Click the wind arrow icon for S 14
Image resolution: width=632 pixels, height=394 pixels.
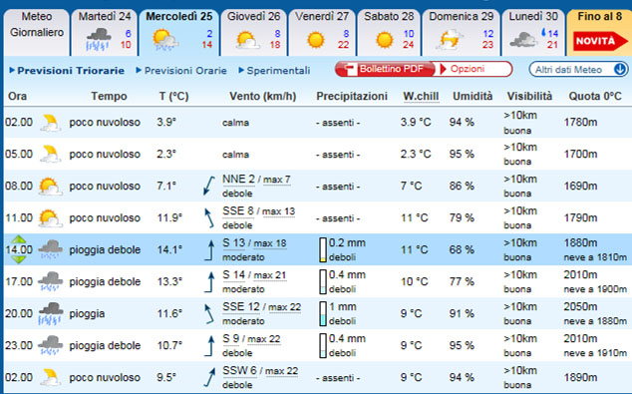[x=209, y=281]
